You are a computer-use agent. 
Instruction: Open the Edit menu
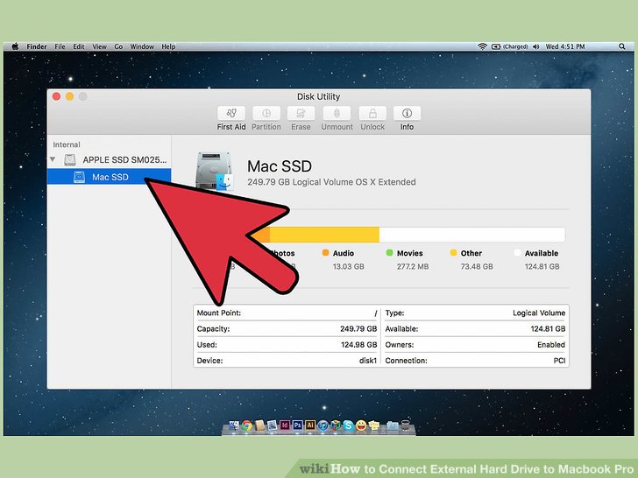(79, 46)
